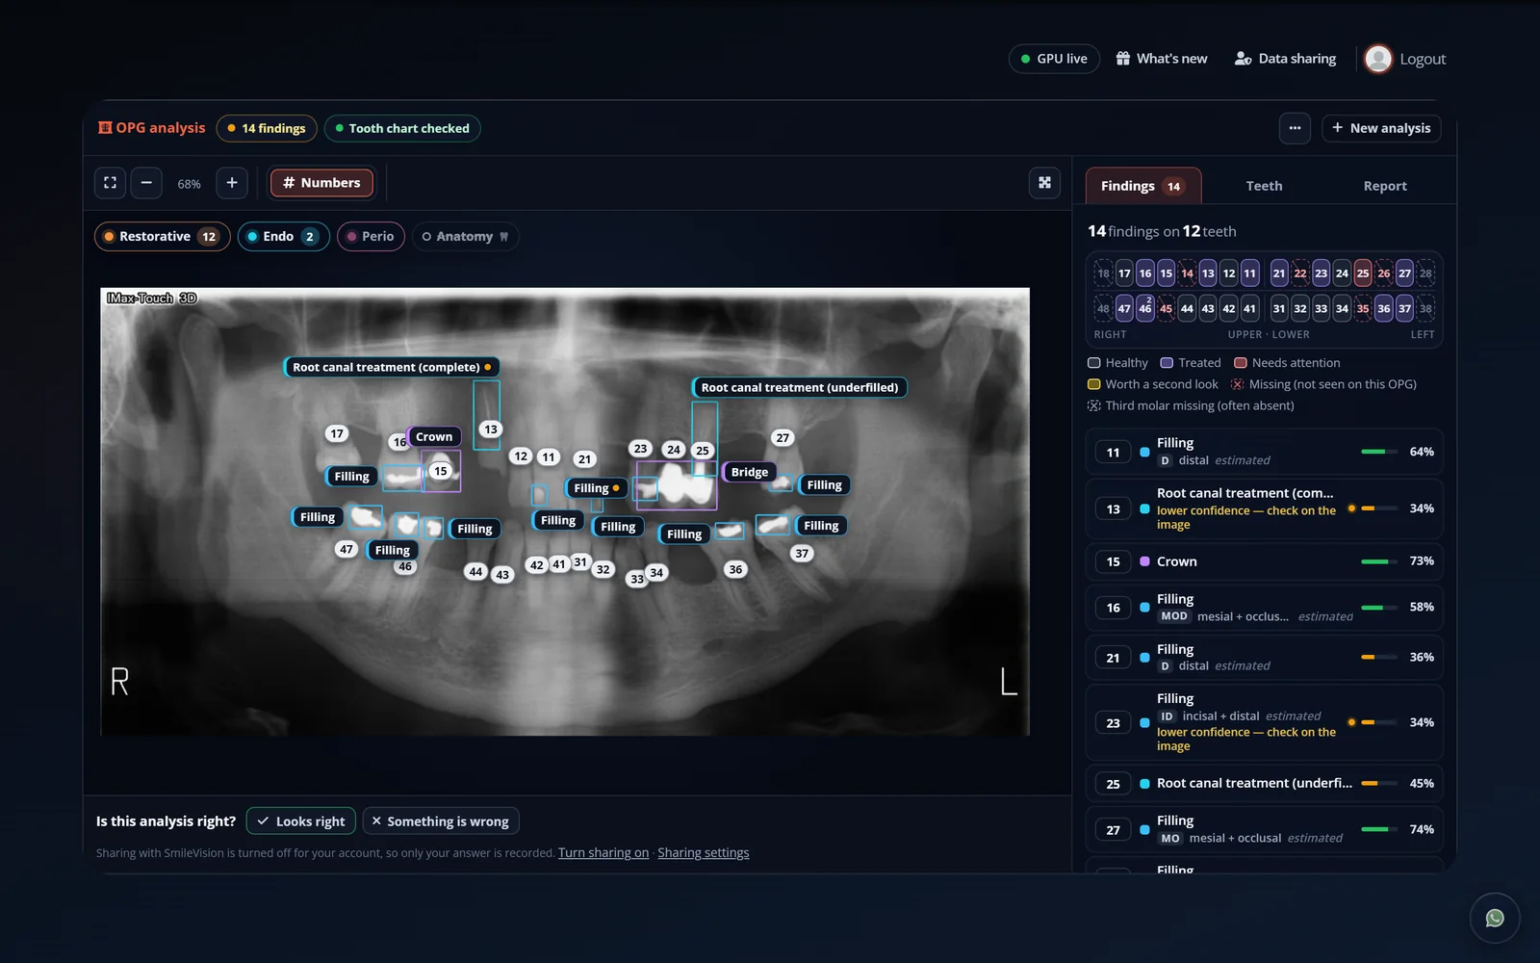The width and height of the screenshot is (1540, 963).
Task: Expand the tooth 25 root canal finding
Action: coord(1265,784)
